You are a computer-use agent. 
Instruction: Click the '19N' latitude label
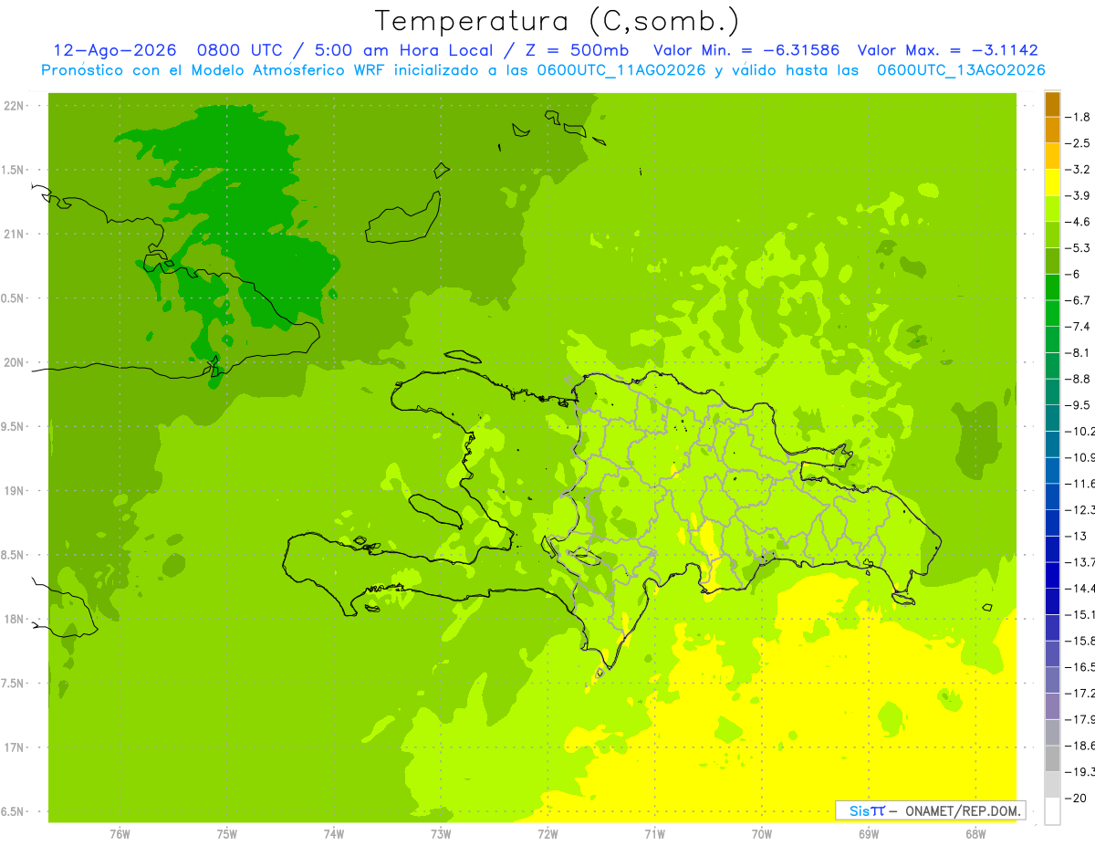pos(14,491)
